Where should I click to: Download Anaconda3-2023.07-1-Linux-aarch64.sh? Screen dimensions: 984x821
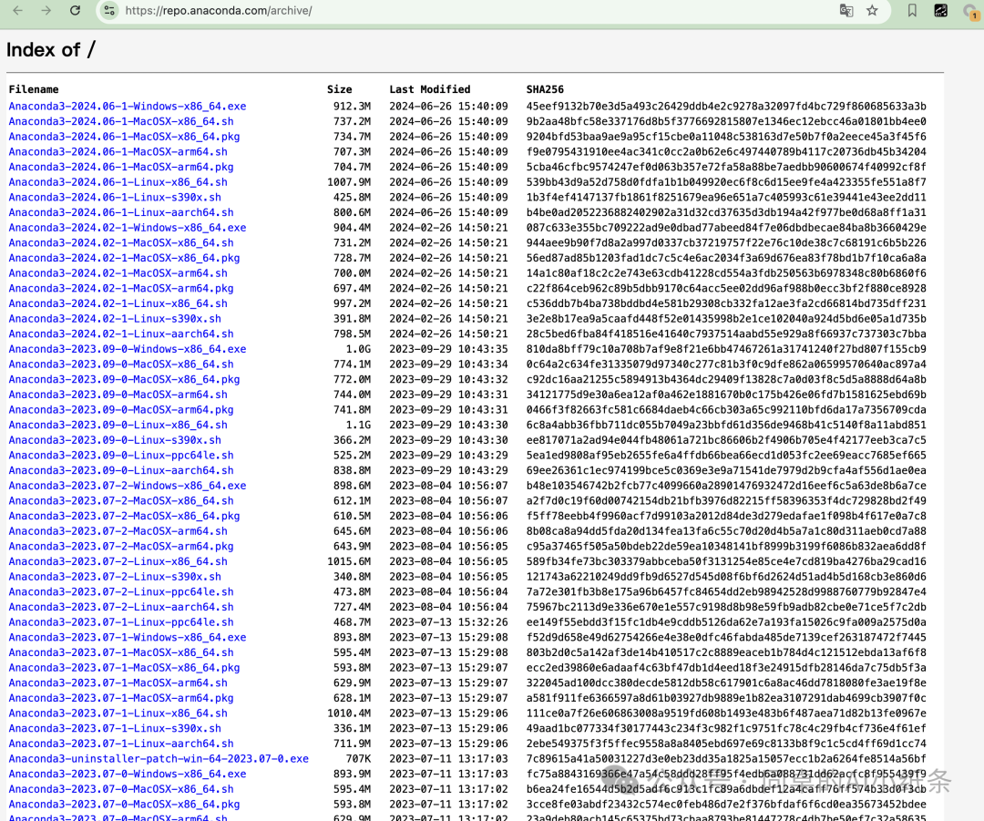tap(121, 744)
